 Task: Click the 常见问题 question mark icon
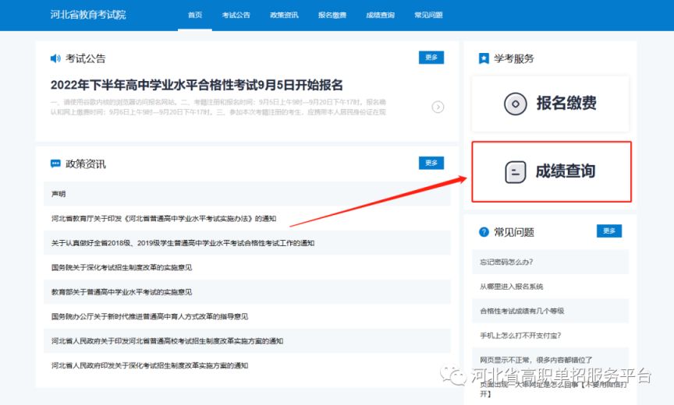pos(484,232)
